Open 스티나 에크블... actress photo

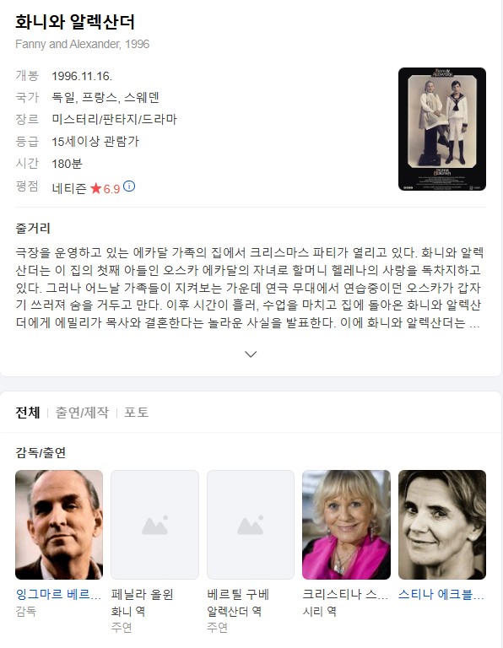[x=442, y=525]
